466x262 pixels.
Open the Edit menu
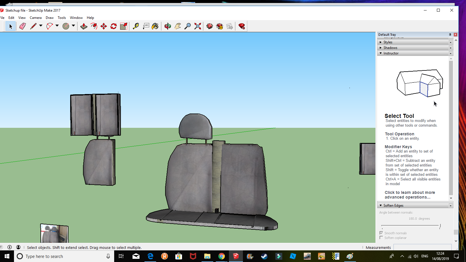point(11,18)
